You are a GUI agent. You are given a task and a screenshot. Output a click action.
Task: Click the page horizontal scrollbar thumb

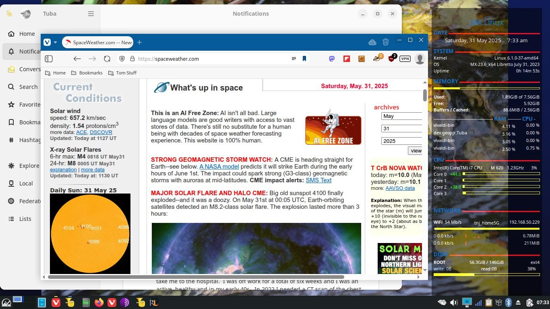(196, 277)
